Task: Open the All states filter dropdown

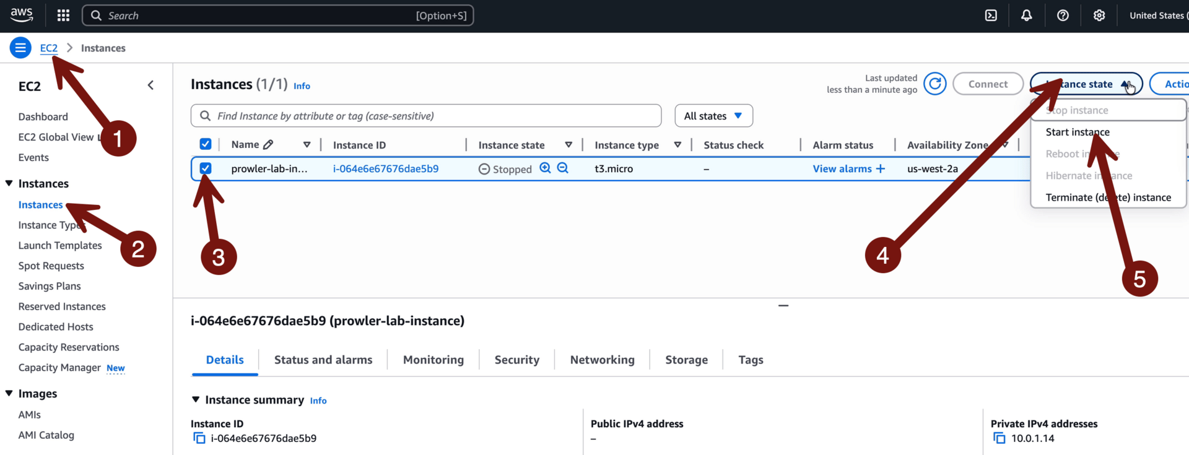Action: 713,116
